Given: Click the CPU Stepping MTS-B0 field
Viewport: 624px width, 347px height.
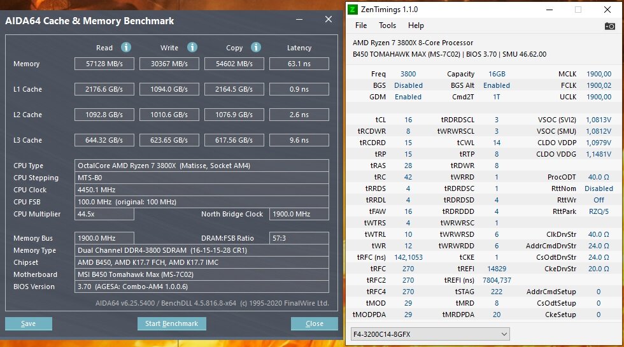Looking at the screenshot, I should click(x=202, y=178).
